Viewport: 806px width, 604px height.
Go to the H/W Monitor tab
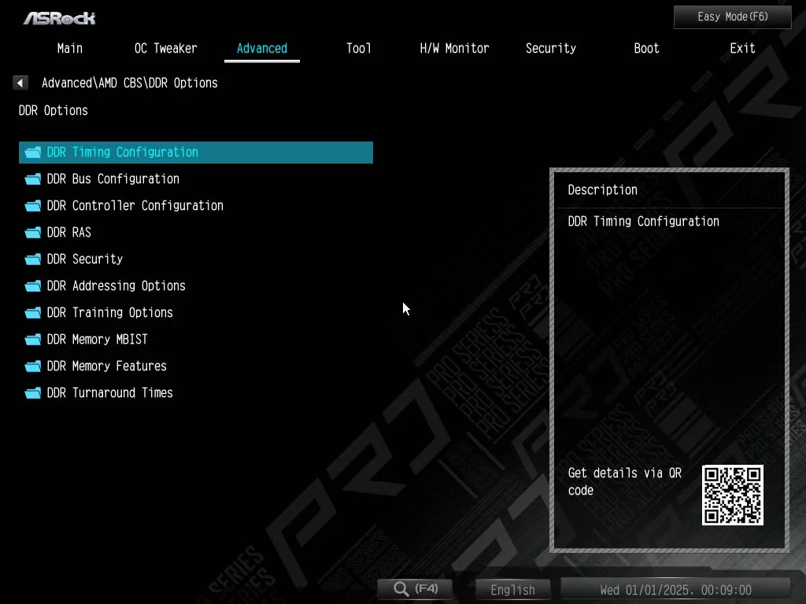click(454, 49)
